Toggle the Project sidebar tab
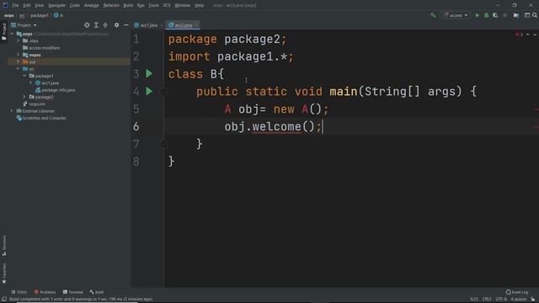The height and width of the screenshot is (303, 539). pos(4,32)
